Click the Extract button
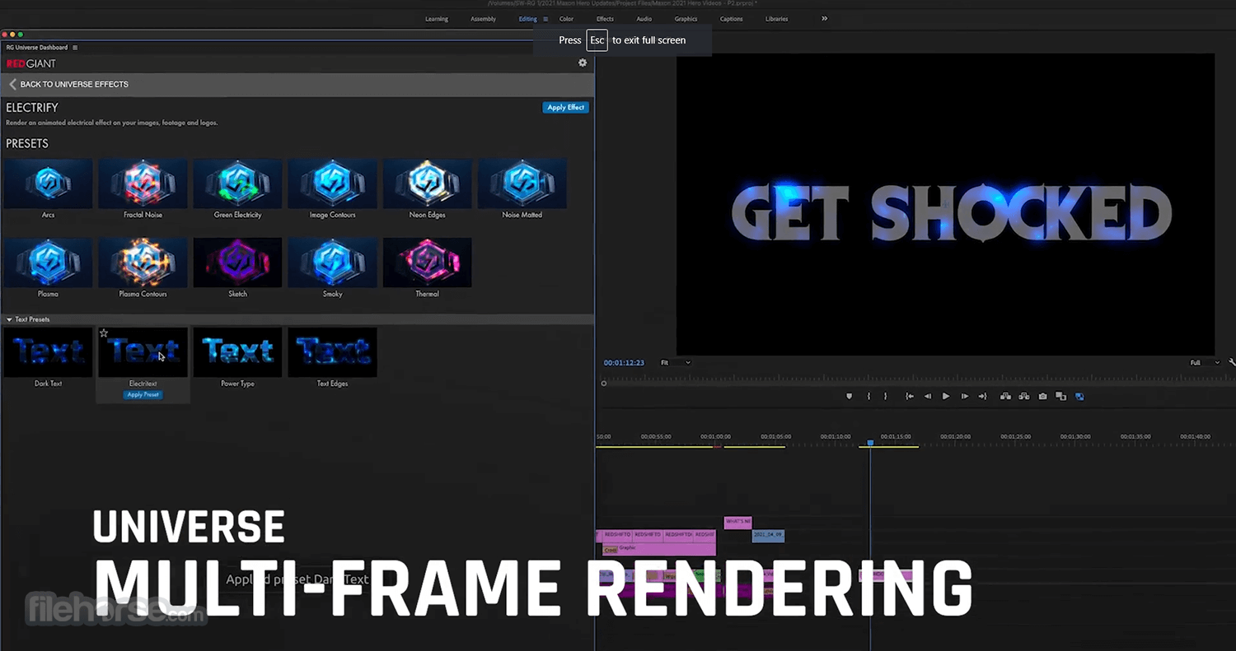 tap(1024, 396)
